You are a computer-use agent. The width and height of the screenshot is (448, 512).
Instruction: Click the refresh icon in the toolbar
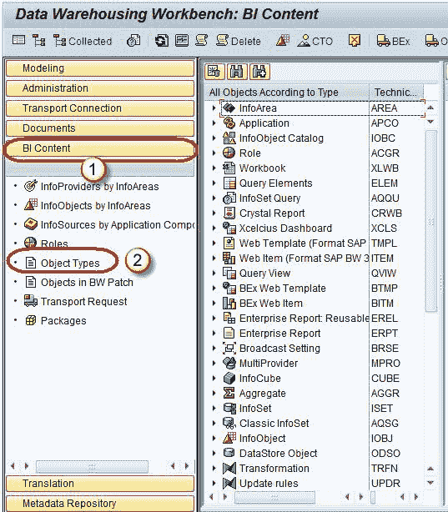(x=161, y=41)
